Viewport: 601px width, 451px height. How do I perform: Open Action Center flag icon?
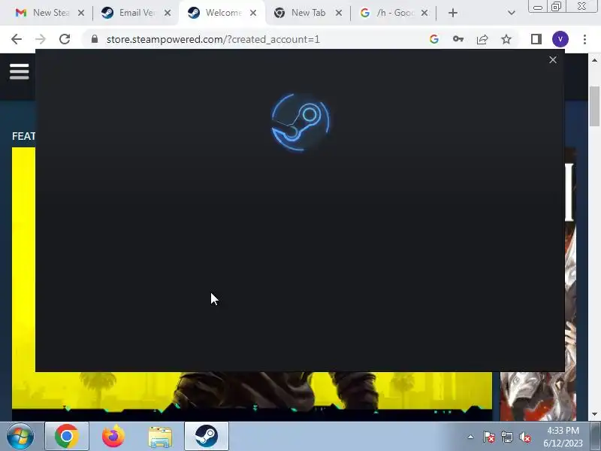[489, 437]
